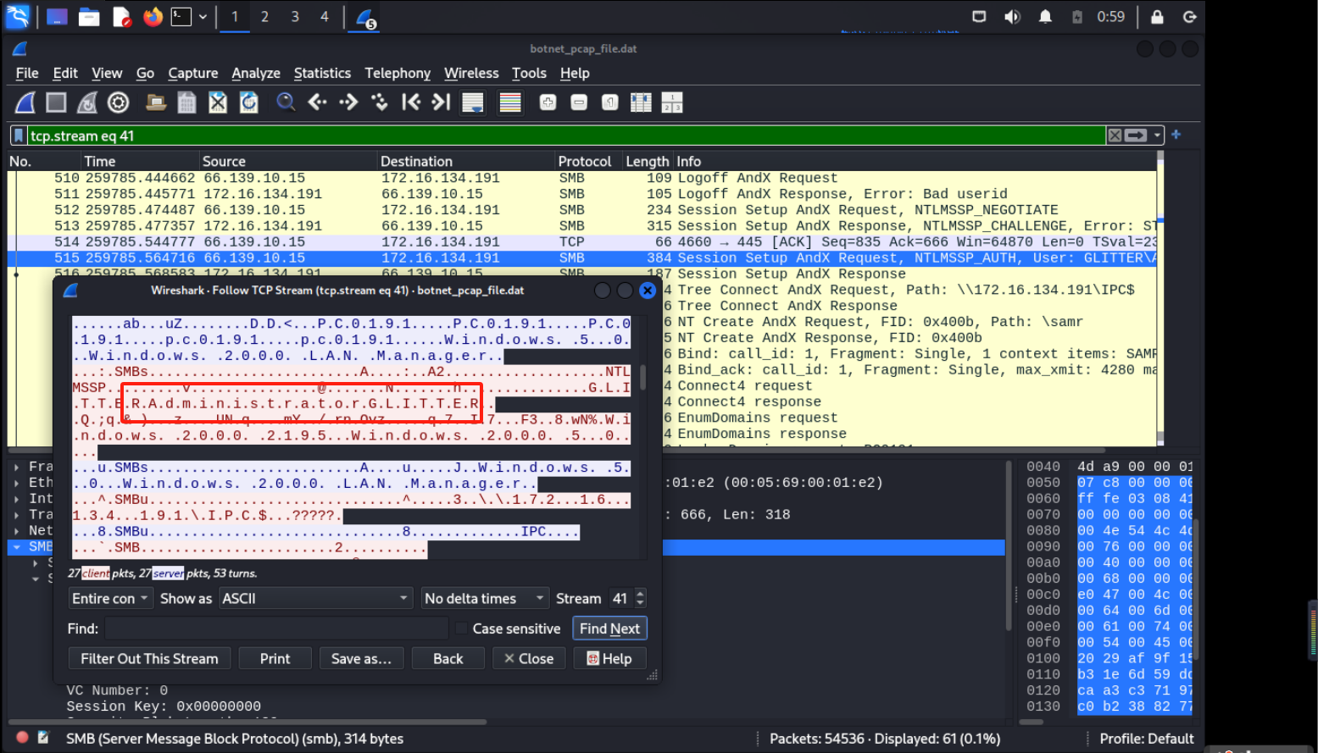This screenshot has width=1318, height=753.
Task: Jump to the last packet
Action: click(441, 102)
